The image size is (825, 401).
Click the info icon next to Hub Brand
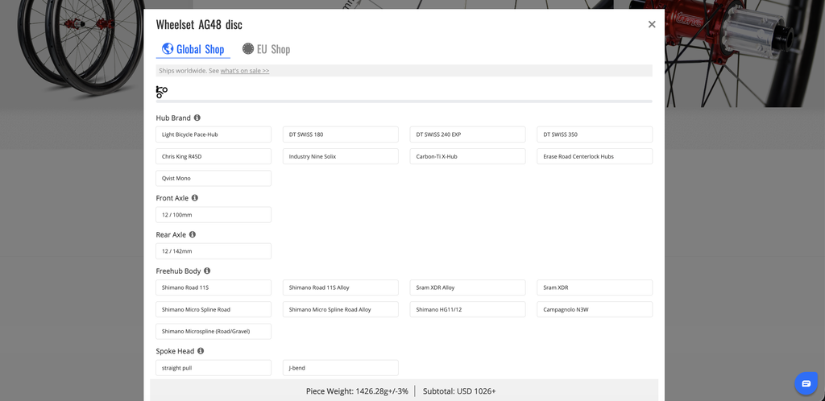coord(197,118)
